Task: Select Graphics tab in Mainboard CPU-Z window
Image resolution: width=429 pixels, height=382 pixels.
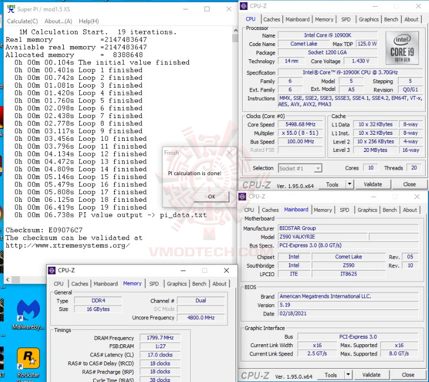Action: click(367, 210)
